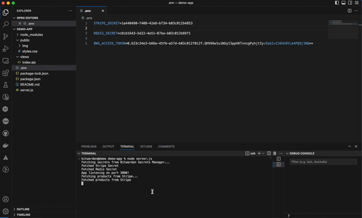This screenshot has height=218, width=362.
Task: Open the Source Control view
Action: 6,36
